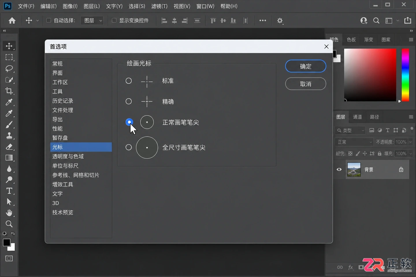Click the foreground black color swatch in toolbox

7,242
